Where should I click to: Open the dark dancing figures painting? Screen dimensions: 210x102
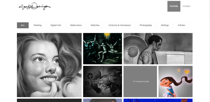coord(103,49)
